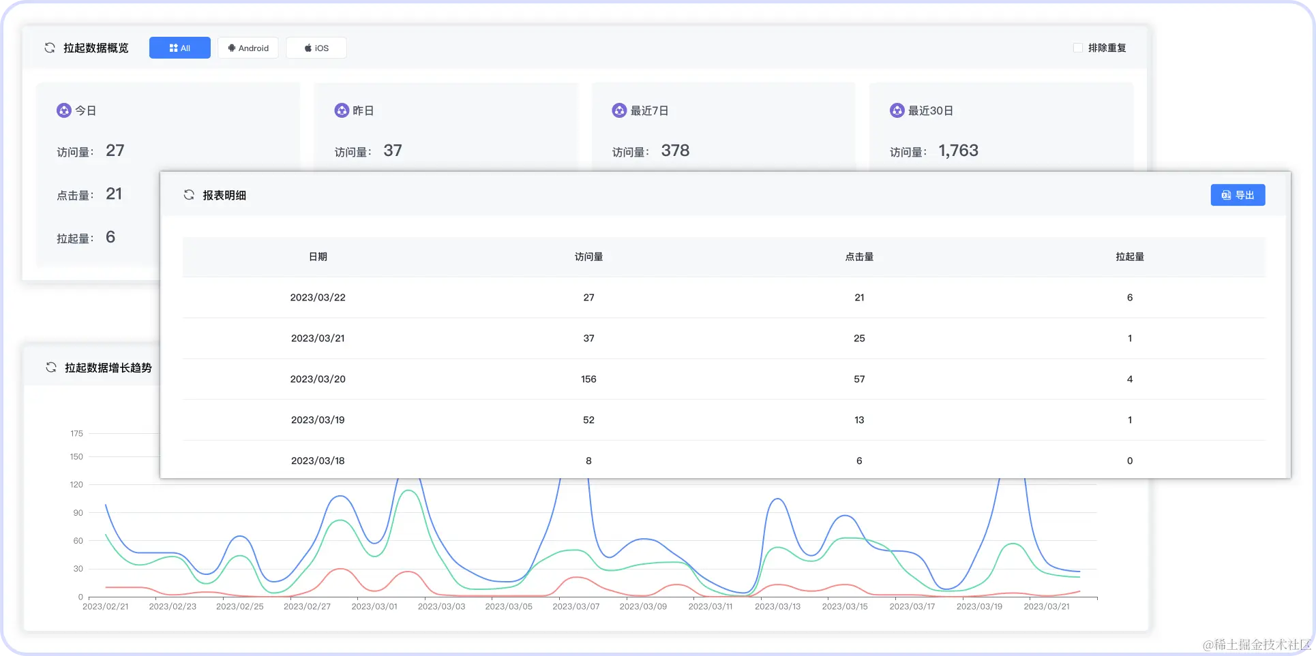Refresh the 拉起数据增长趋势 chart
The width and height of the screenshot is (1316, 656).
pyautogui.click(x=51, y=367)
